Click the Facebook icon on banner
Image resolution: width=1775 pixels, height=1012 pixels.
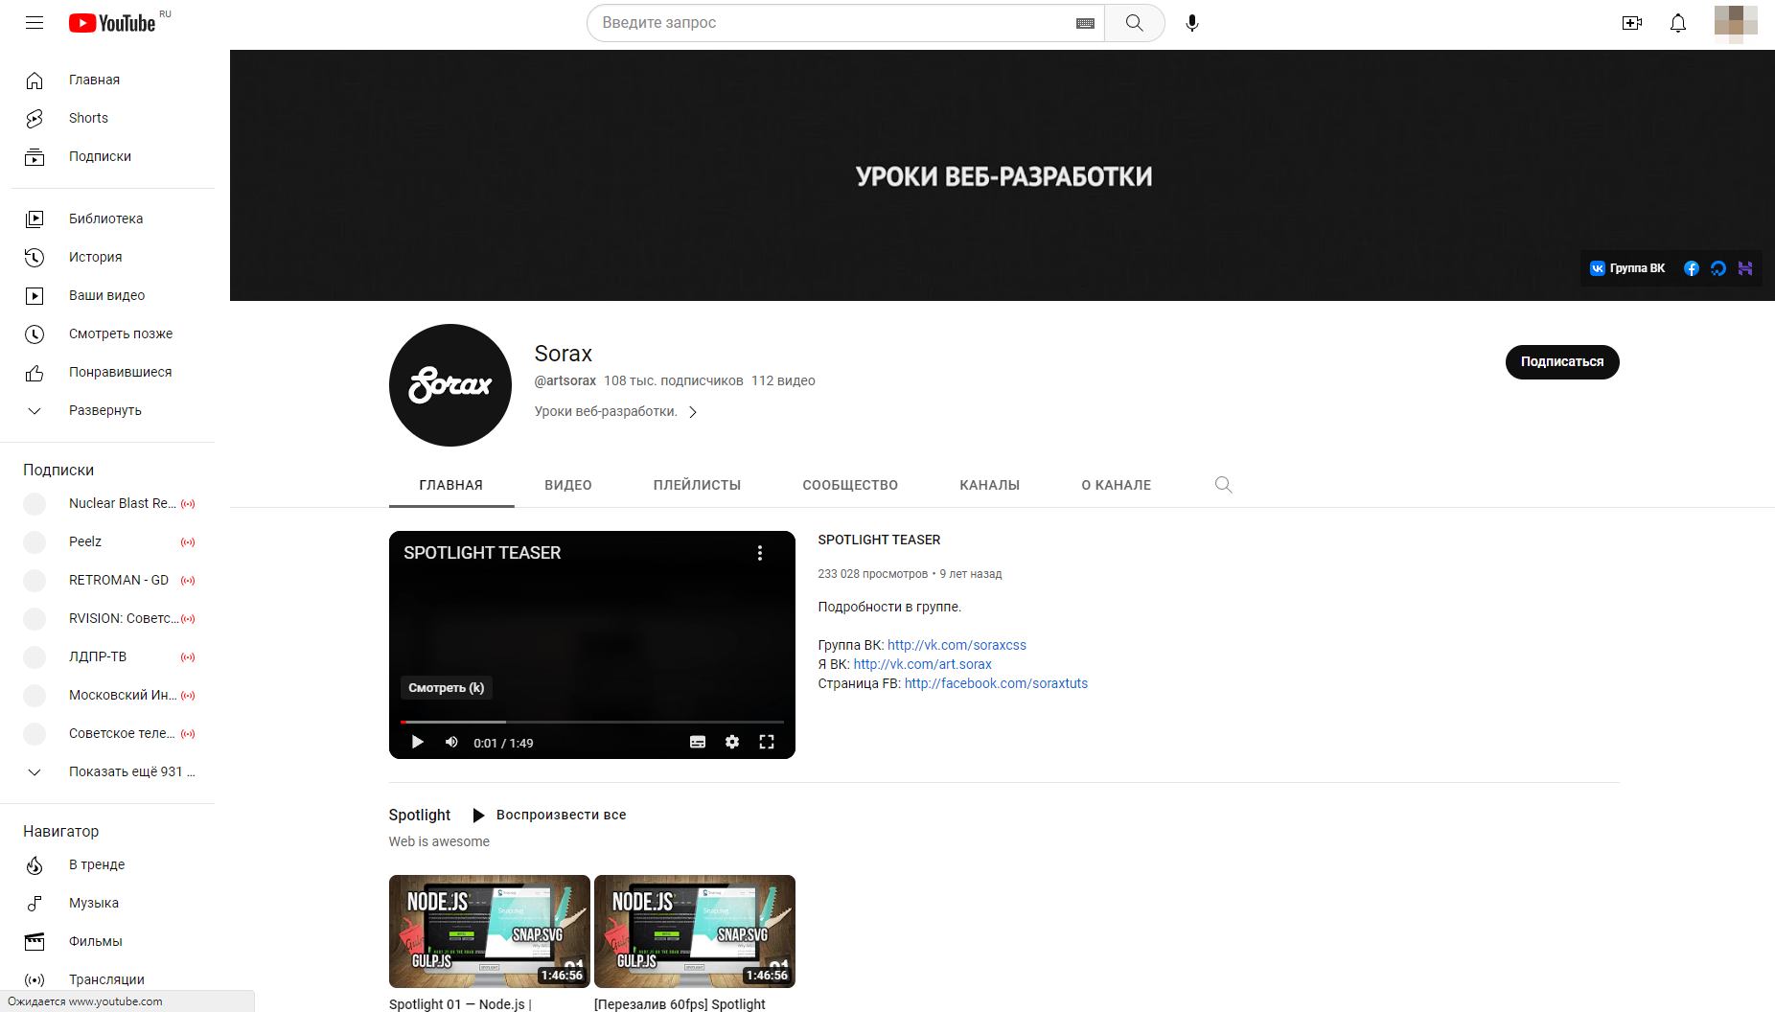(1692, 268)
